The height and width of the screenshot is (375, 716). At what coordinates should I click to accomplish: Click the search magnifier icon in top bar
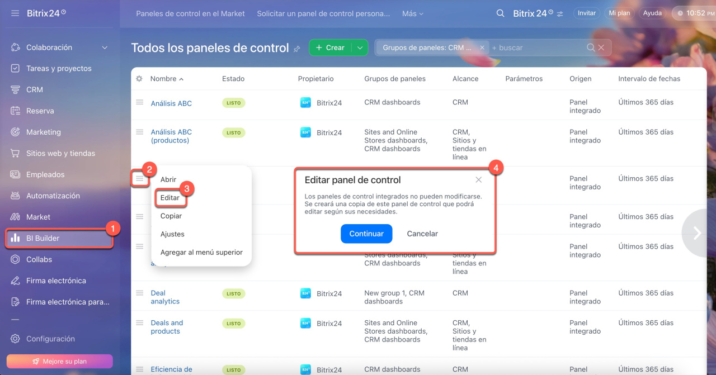pos(500,13)
